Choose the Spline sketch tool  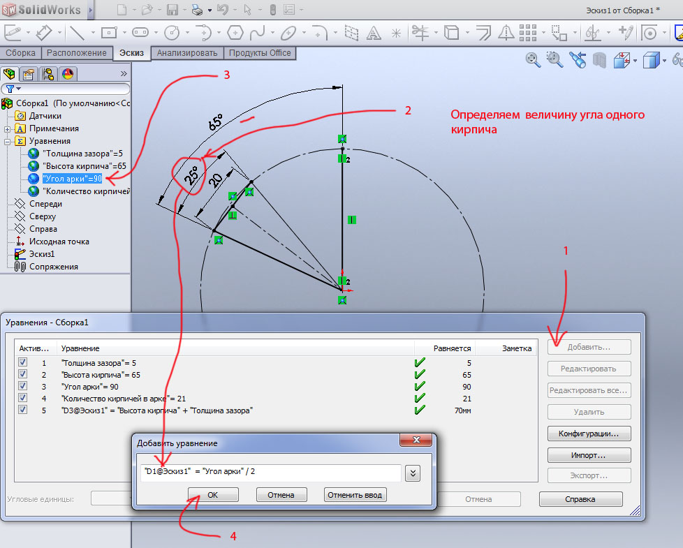coord(258,32)
